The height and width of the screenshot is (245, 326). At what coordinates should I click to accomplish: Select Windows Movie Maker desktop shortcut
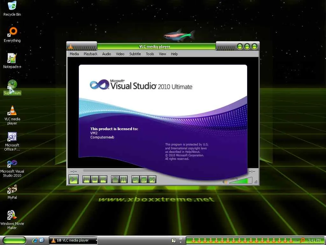coord(12,220)
